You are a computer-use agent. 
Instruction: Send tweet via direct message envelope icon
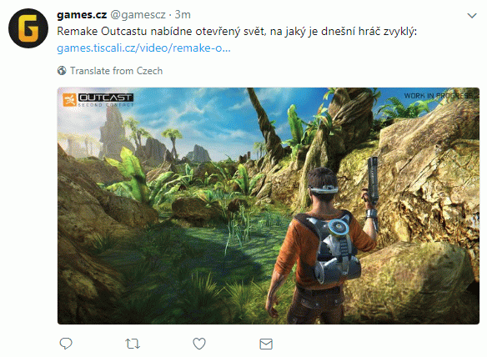pos(266,344)
